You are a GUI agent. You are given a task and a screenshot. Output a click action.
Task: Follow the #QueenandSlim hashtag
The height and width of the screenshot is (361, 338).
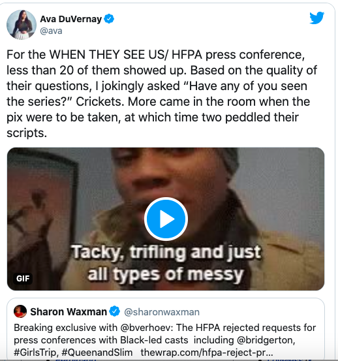97,353
